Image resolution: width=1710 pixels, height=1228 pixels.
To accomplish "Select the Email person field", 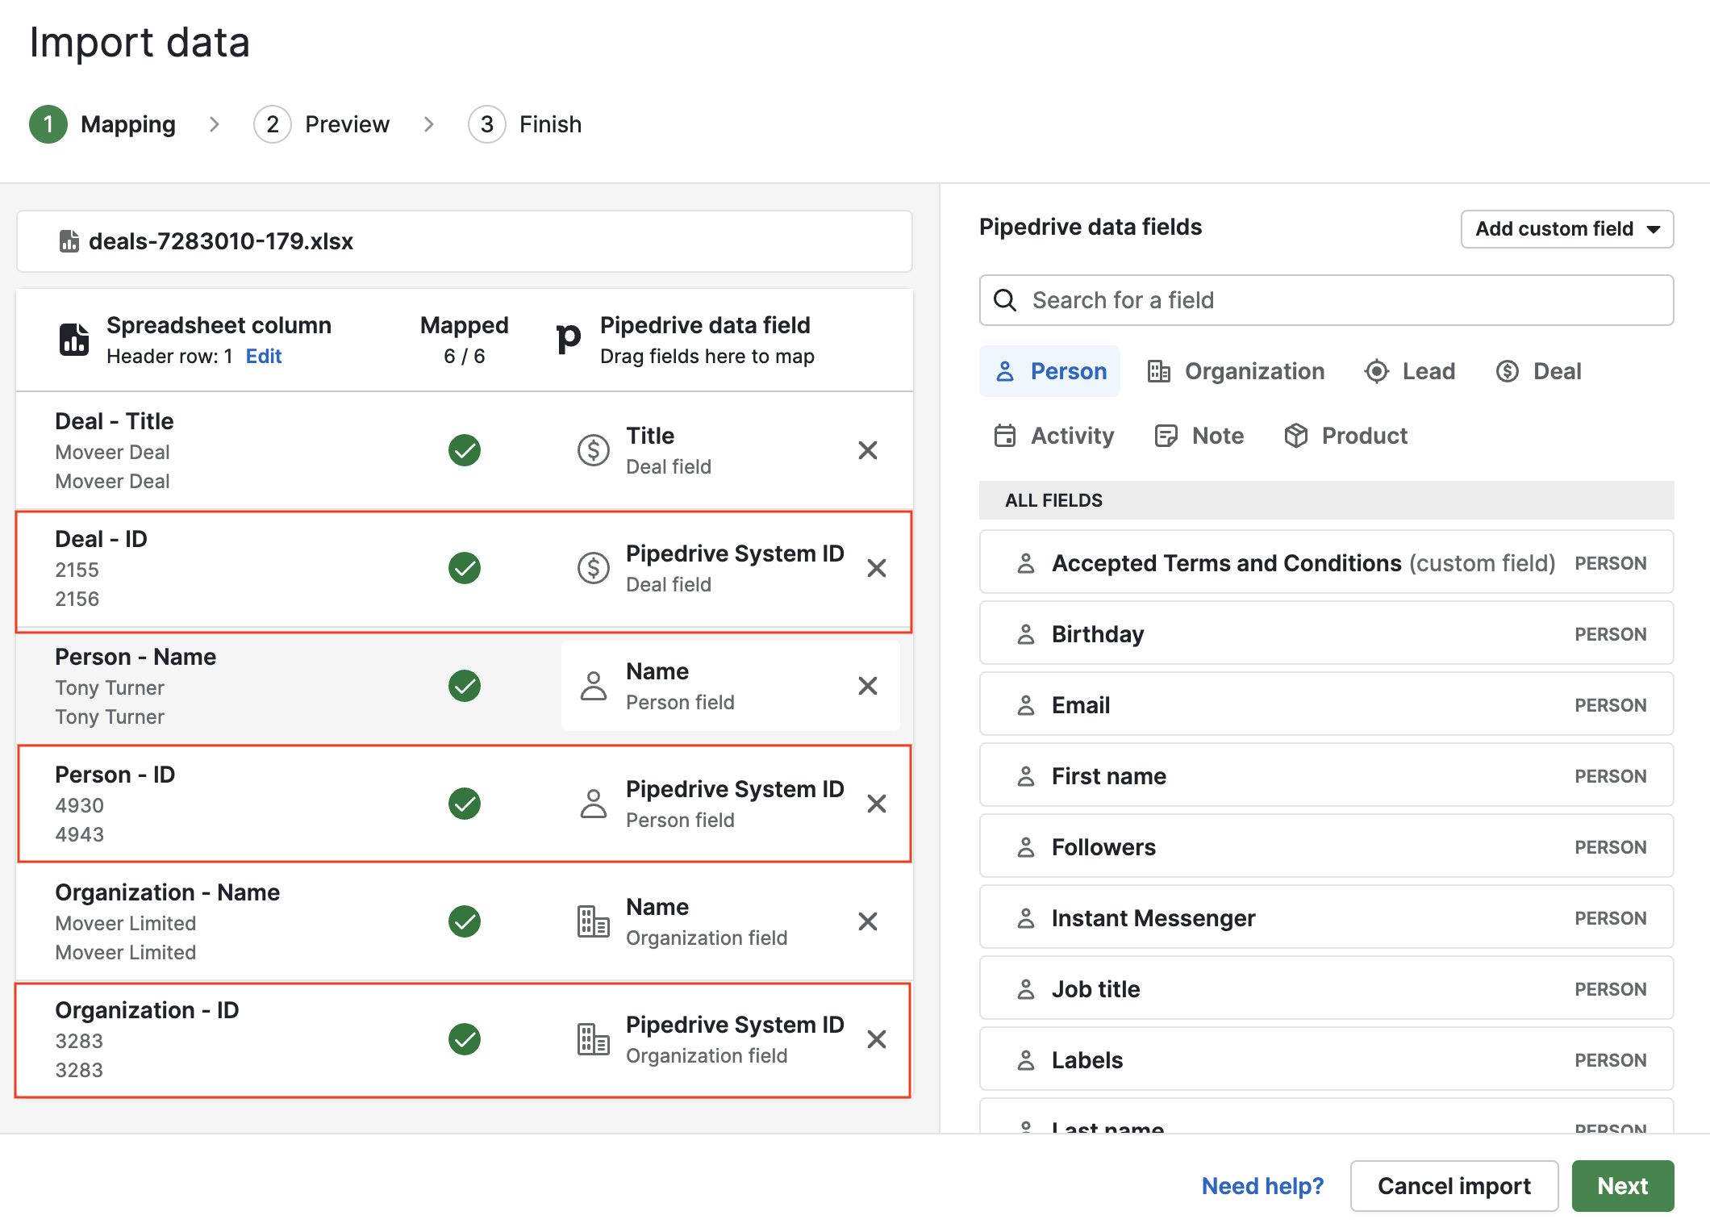I will pyautogui.click(x=1326, y=704).
